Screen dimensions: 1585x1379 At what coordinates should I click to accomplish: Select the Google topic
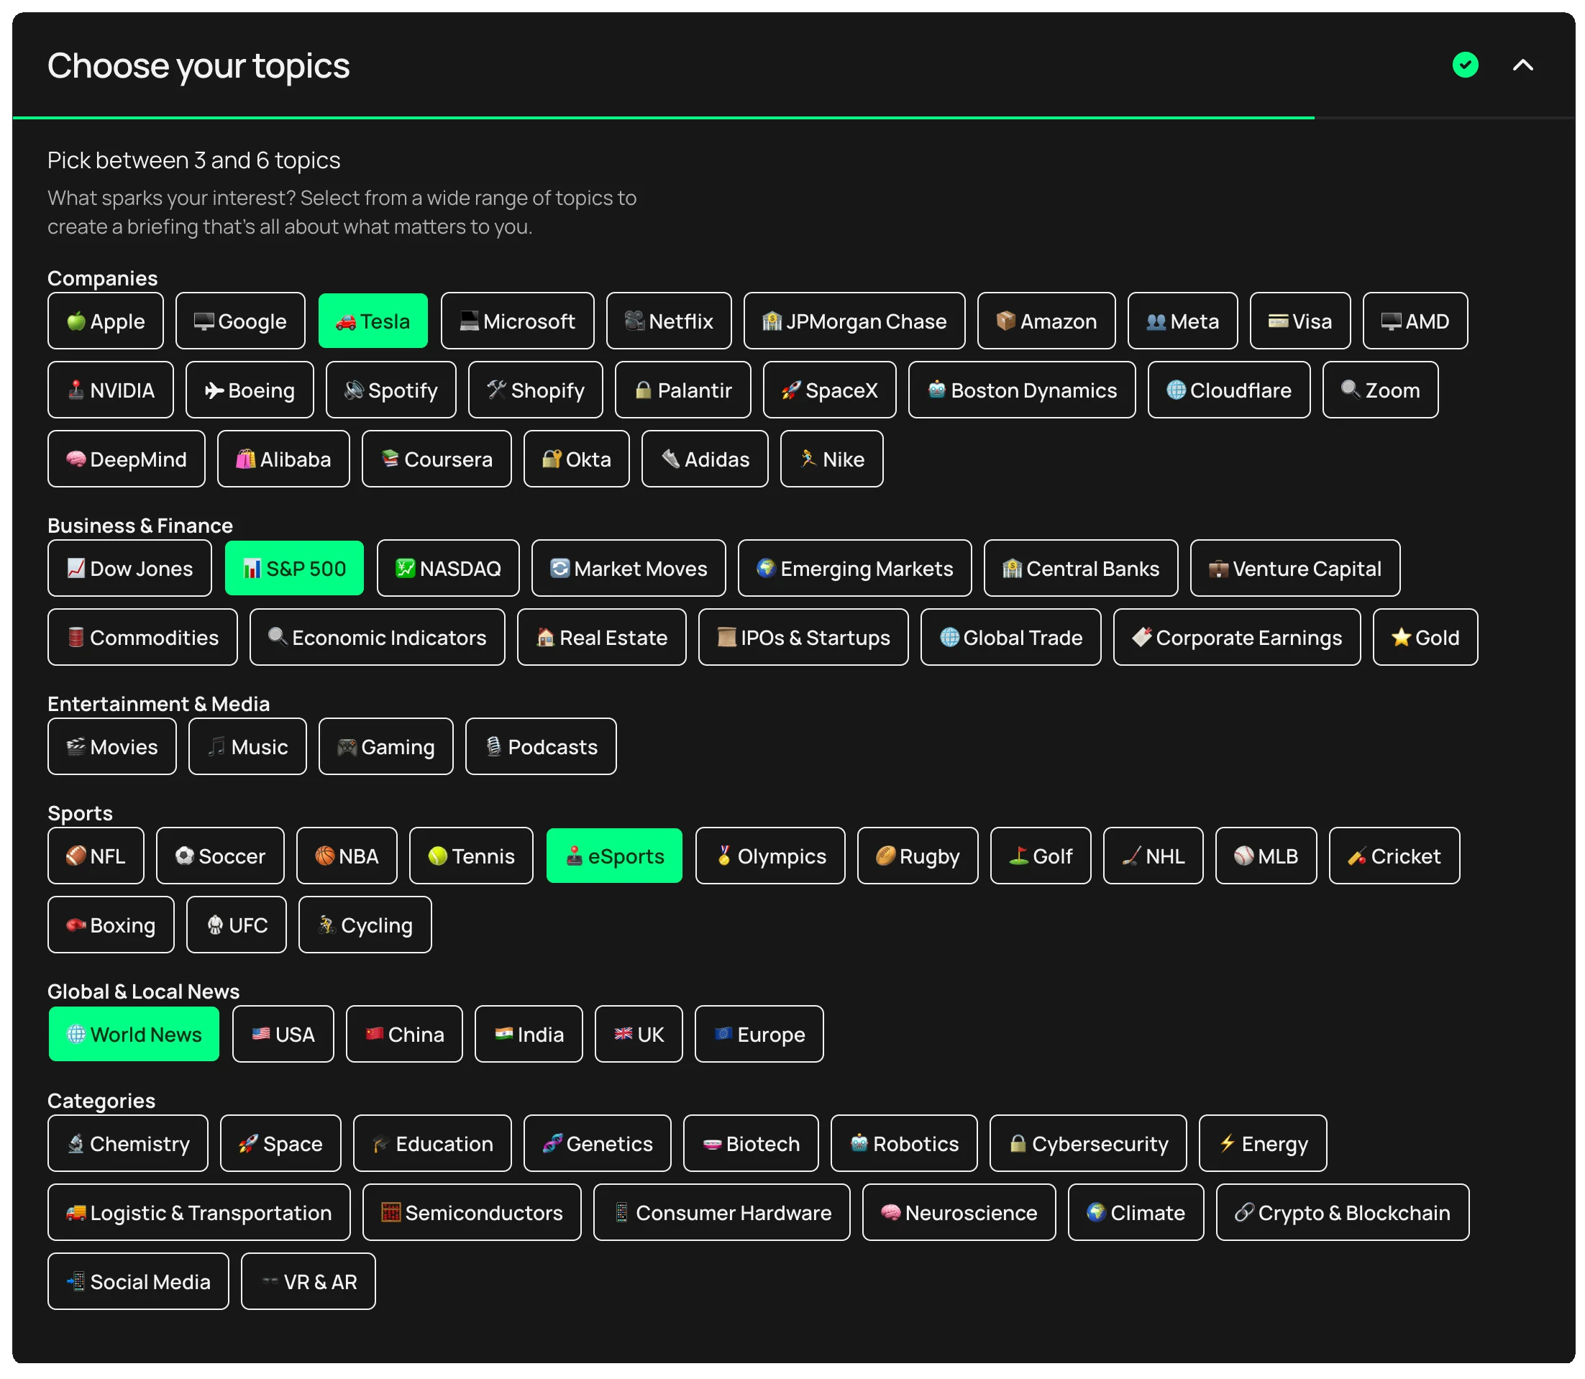240,321
